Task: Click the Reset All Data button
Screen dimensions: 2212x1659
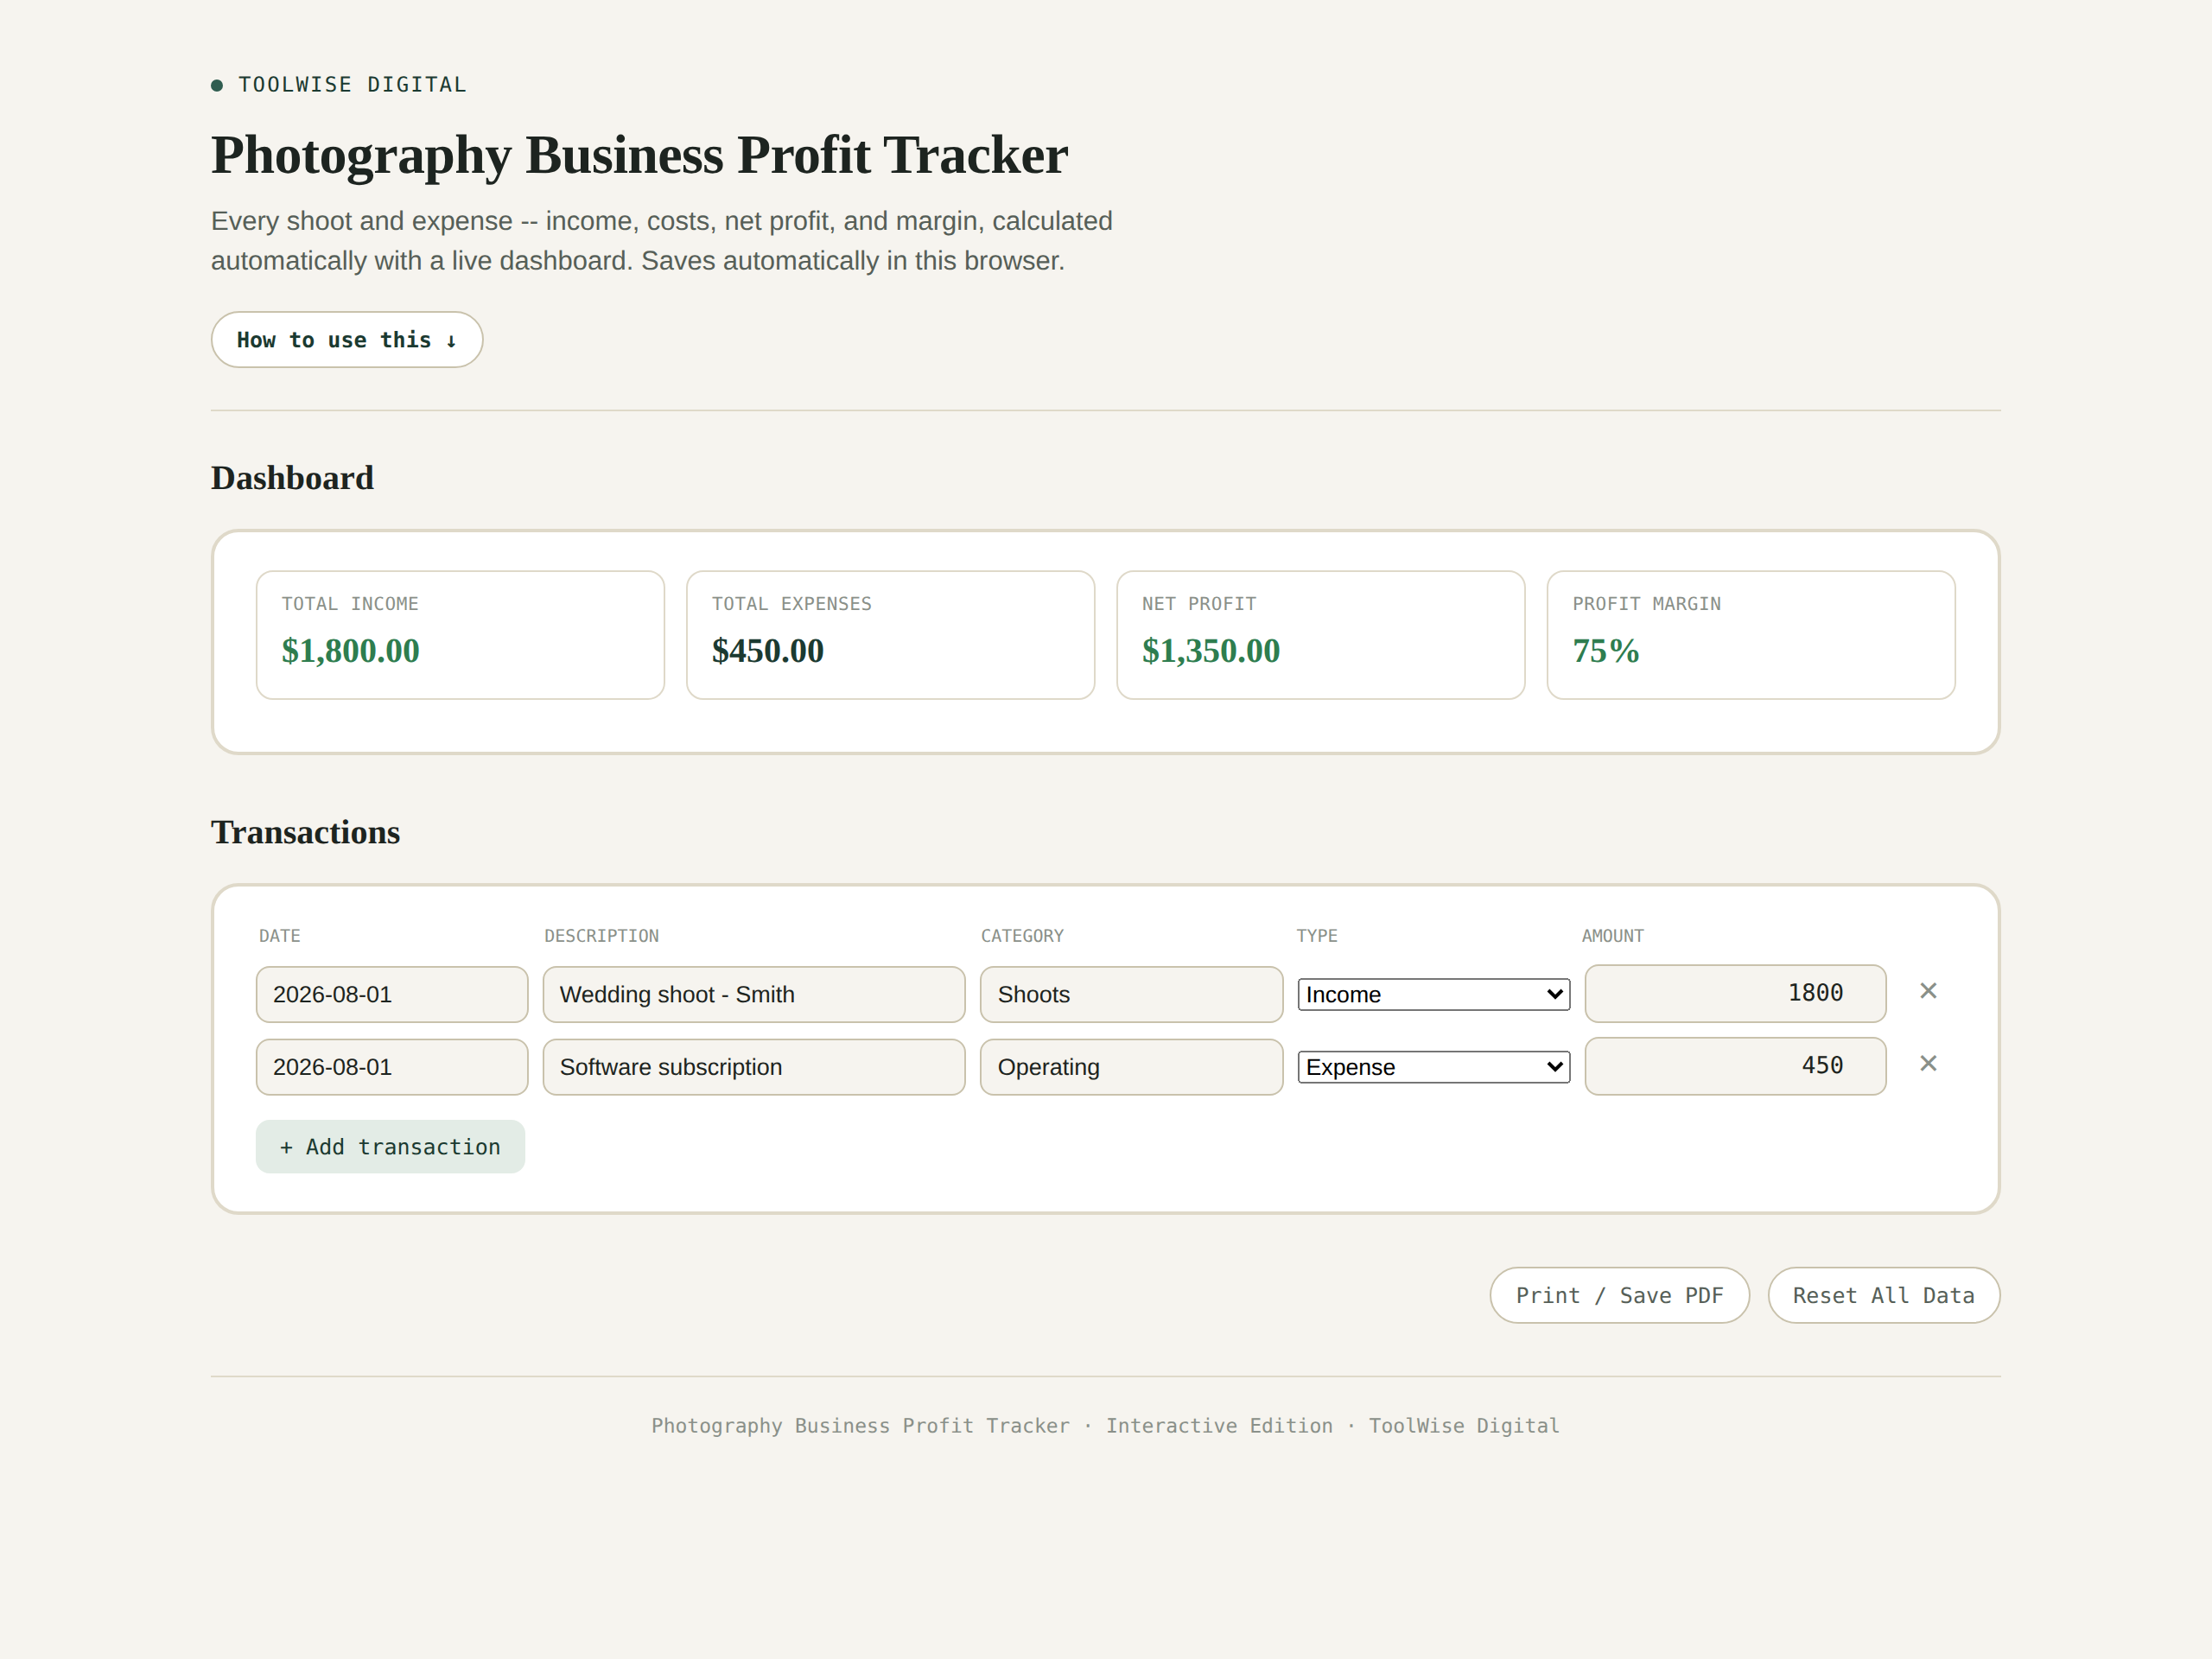Action: 1883,1296
